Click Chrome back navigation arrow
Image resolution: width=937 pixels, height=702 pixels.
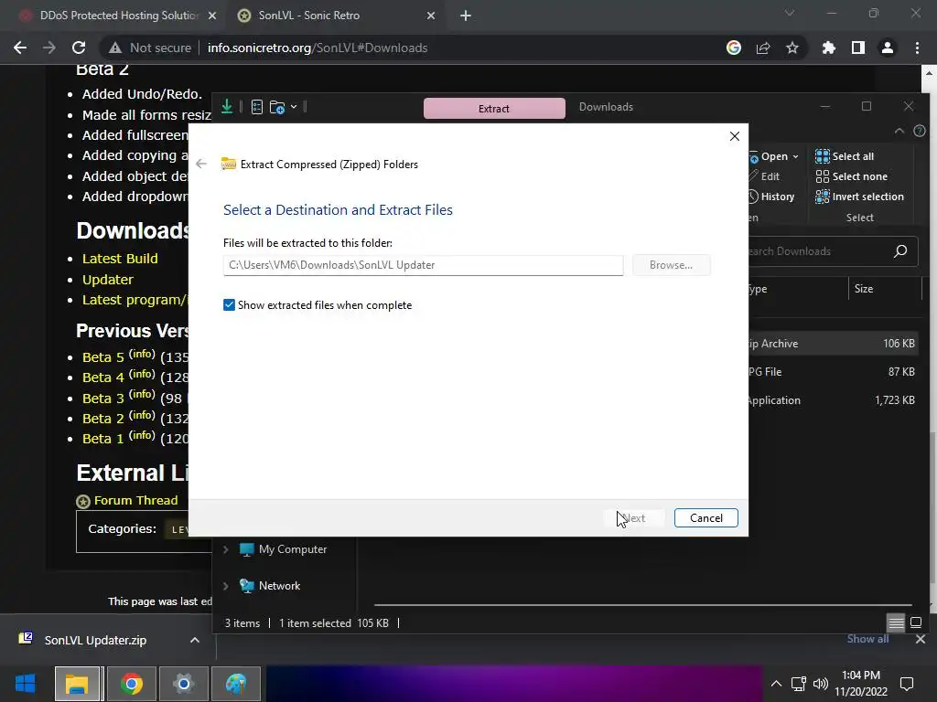click(20, 48)
